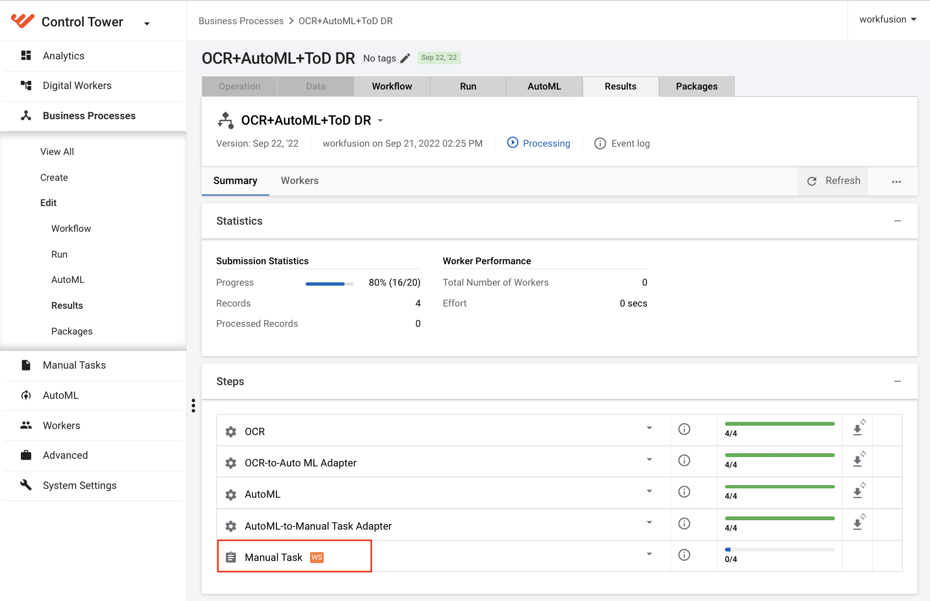Image resolution: width=930 pixels, height=601 pixels.
Task: Select the Workers sub-tab
Action: tap(300, 181)
